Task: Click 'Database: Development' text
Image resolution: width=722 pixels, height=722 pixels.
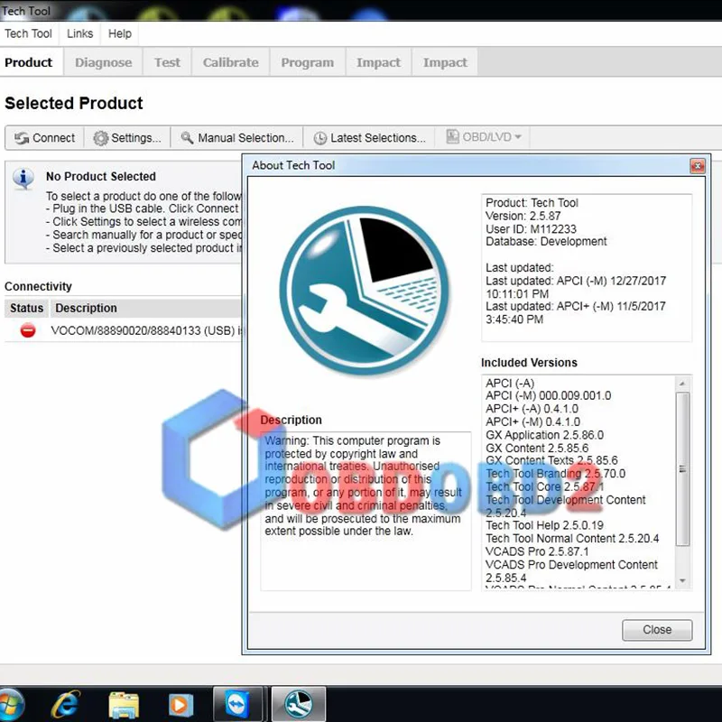Action: (x=546, y=241)
